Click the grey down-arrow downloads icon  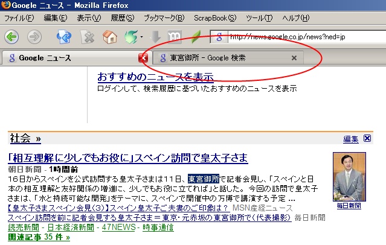coord(155,37)
